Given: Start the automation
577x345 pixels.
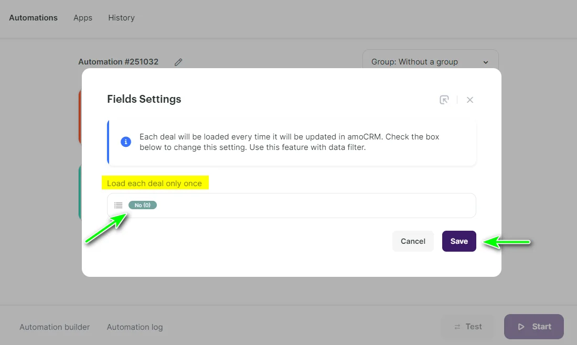Looking at the screenshot, I should click(533, 326).
